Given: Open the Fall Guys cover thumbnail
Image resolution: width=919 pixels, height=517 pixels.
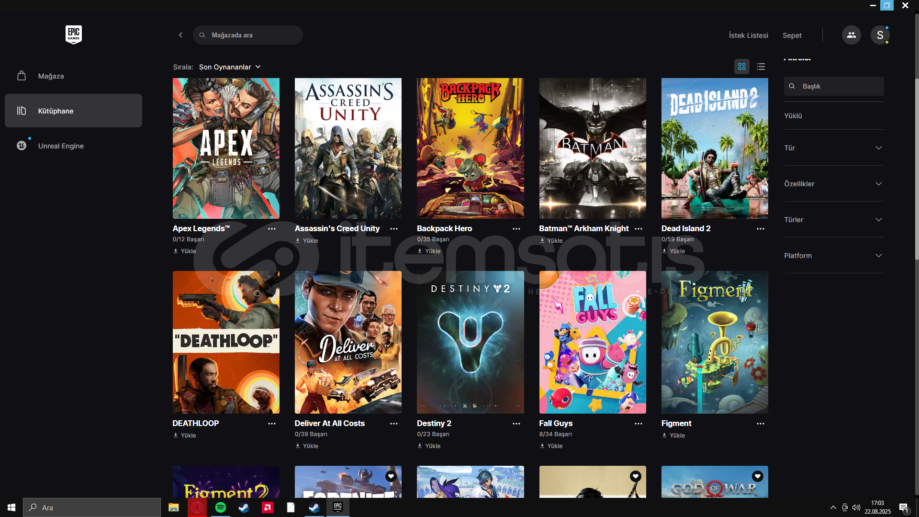Looking at the screenshot, I should tap(593, 342).
